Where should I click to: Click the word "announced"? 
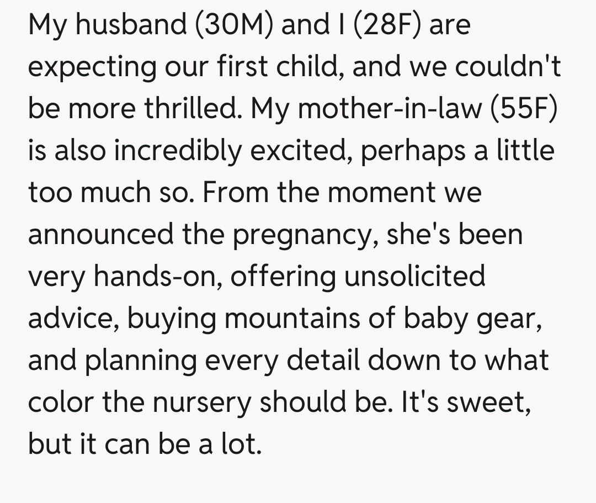point(99,234)
